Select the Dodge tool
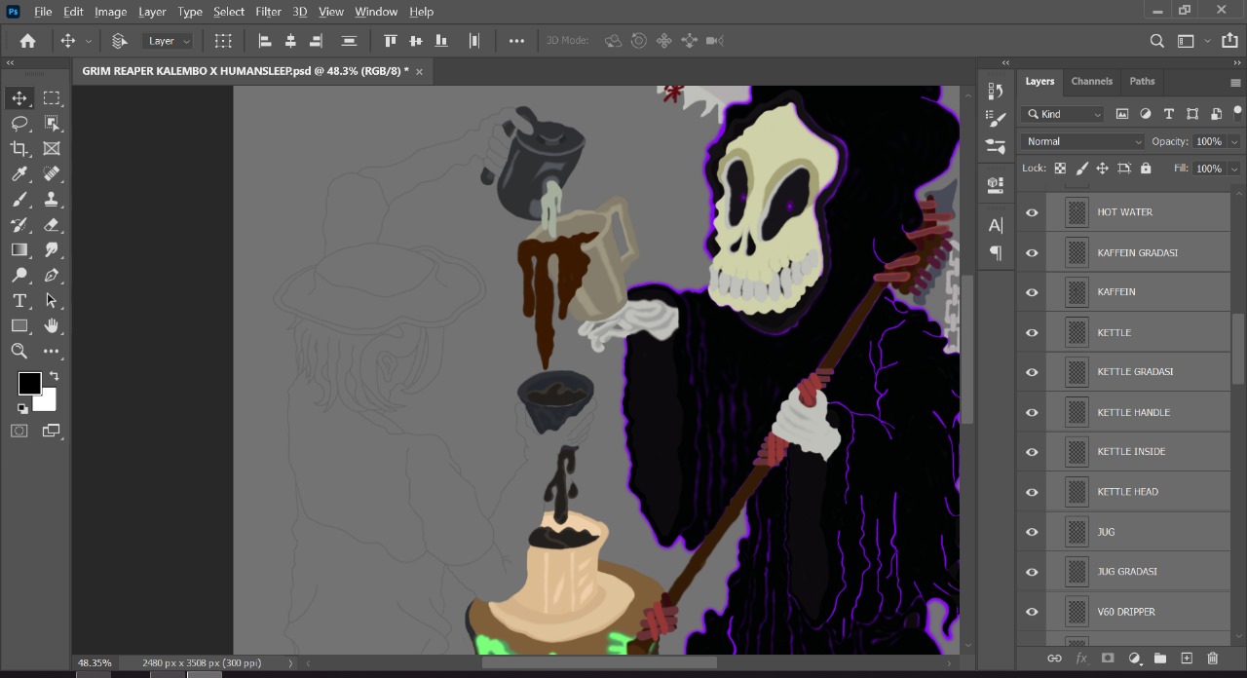1247x678 pixels. point(19,275)
